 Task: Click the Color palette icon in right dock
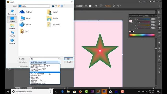tap(159, 28)
